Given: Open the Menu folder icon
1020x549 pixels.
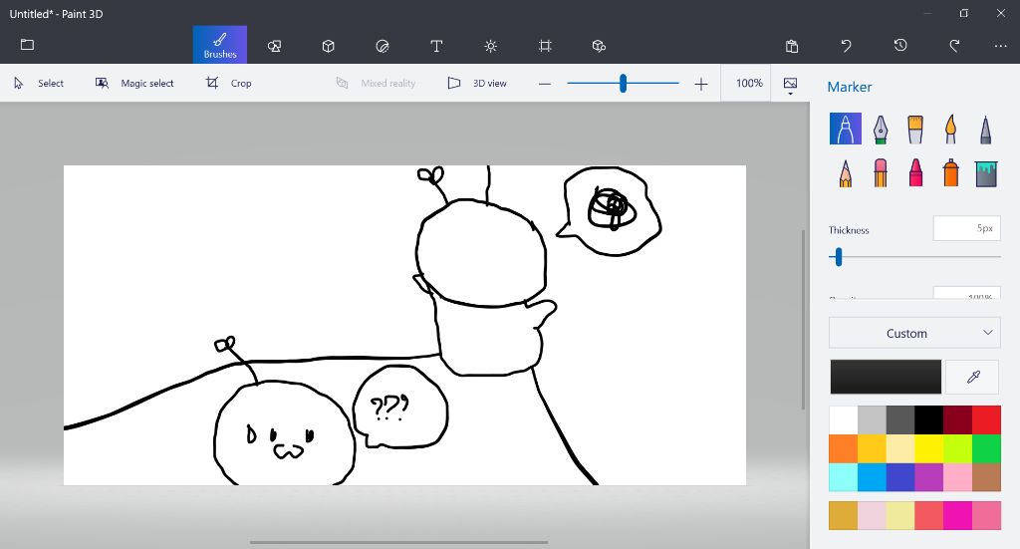Looking at the screenshot, I should pos(27,45).
